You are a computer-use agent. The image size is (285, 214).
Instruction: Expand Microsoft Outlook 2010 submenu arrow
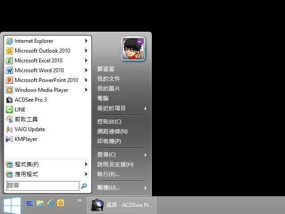click(86, 51)
